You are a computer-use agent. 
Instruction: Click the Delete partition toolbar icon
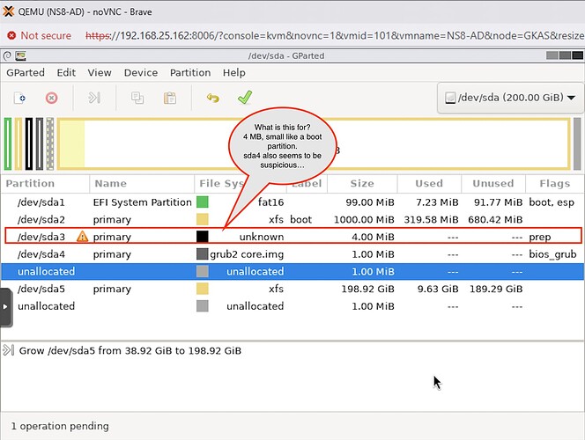click(x=51, y=98)
